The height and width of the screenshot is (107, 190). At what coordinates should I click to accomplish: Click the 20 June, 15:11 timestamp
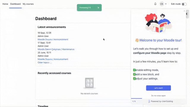click(x=44, y=53)
